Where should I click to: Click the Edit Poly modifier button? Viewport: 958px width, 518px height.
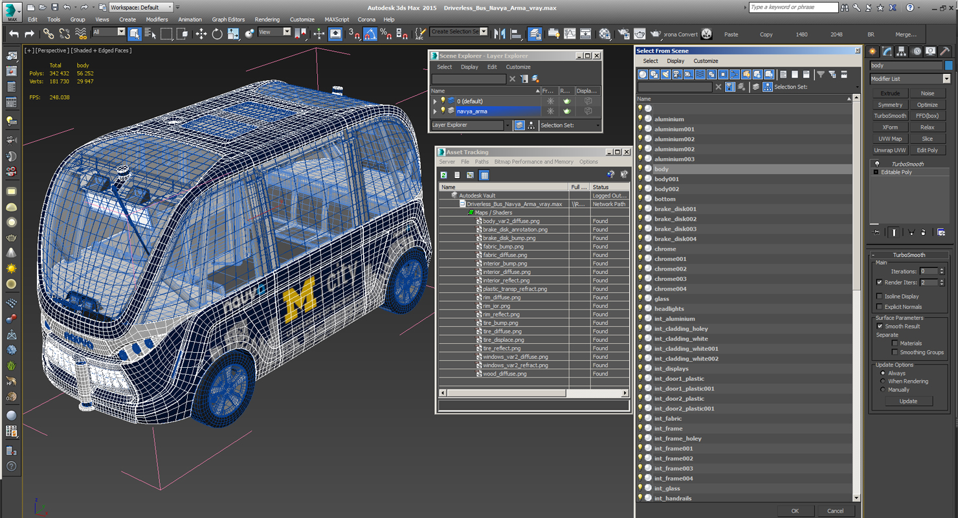click(927, 150)
